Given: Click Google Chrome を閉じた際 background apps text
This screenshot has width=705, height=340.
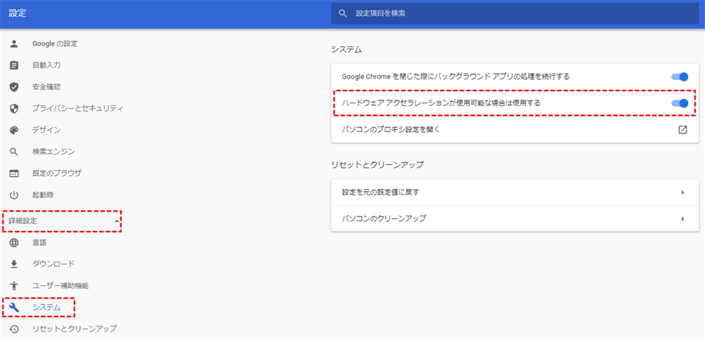Looking at the screenshot, I should tap(456, 77).
